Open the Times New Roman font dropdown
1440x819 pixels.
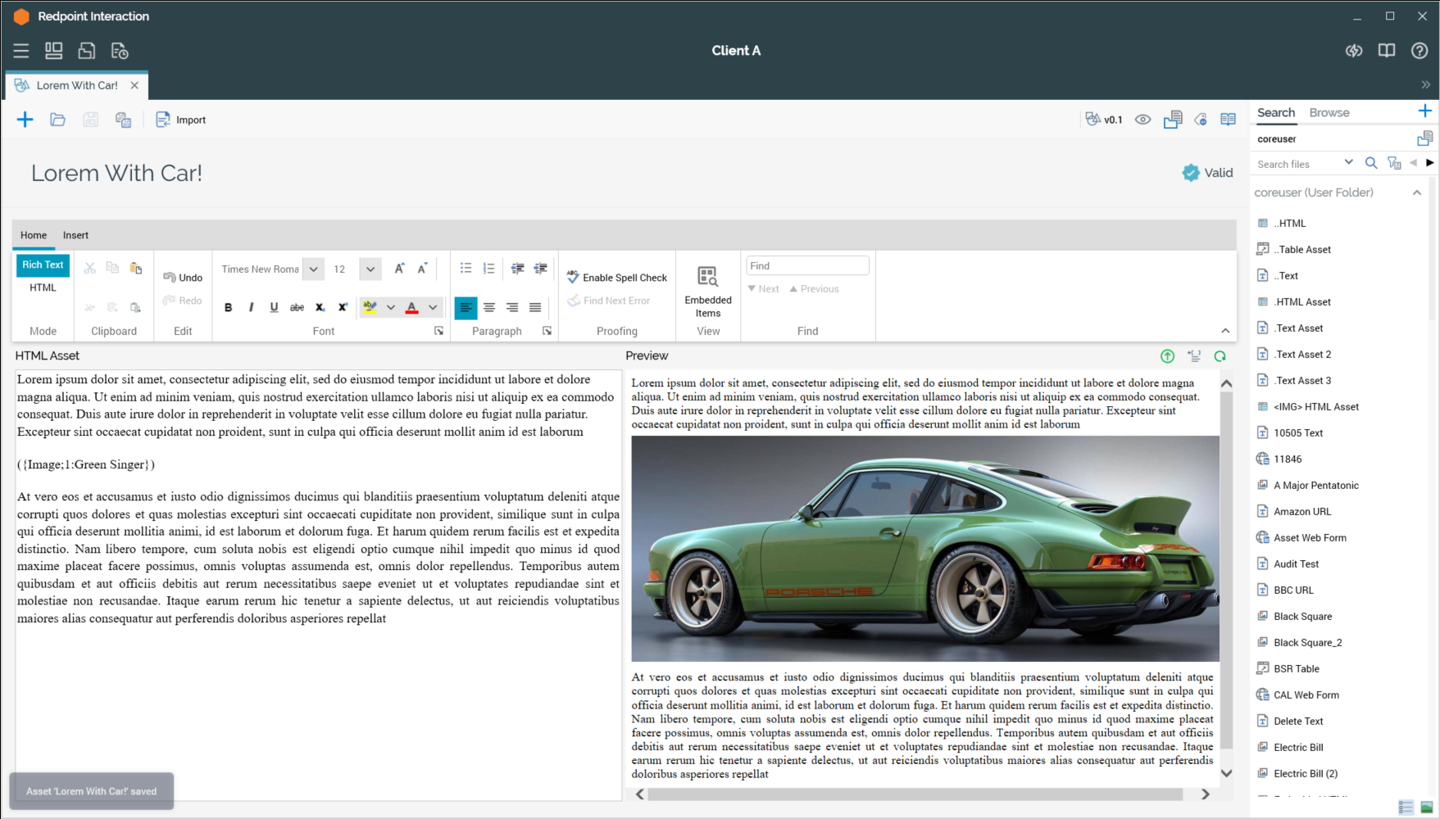click(313, 269)
